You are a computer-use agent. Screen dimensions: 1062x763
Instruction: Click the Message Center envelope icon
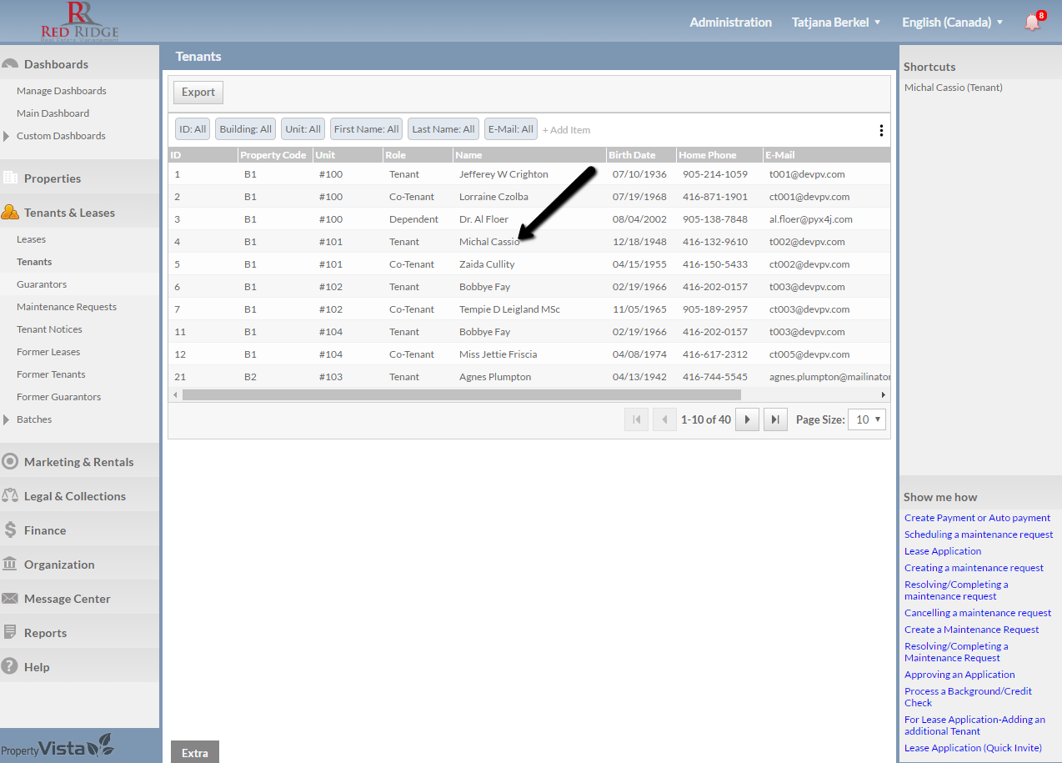tap(10, 599)
